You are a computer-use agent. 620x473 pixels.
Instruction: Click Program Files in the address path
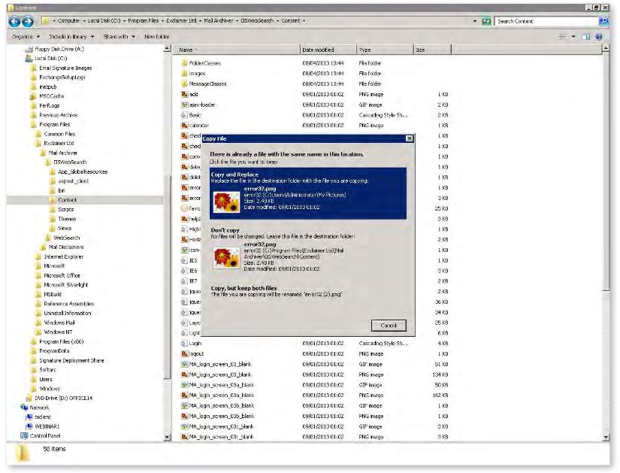143,20
